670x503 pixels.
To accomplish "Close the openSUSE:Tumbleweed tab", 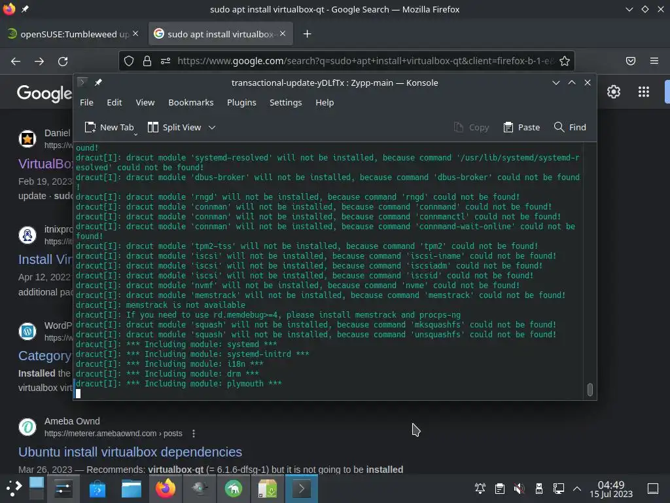I will click(135, 33).
